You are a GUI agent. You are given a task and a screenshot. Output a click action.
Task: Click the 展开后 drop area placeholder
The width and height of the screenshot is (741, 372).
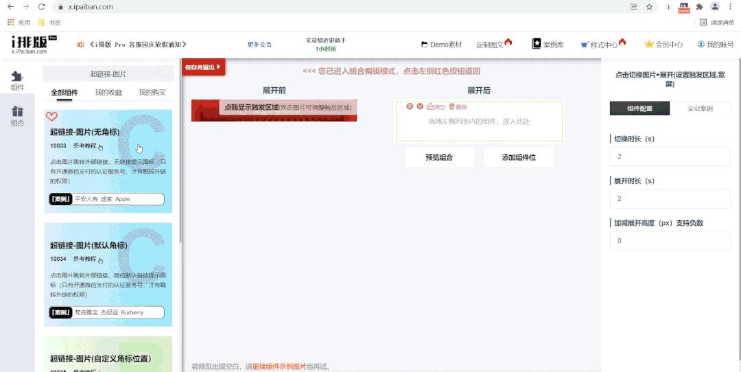coord(479,121)
